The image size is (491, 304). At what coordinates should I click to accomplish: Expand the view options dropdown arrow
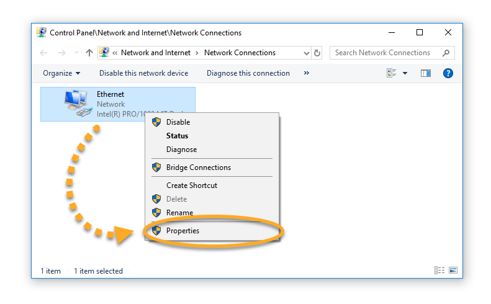pyautogui.click(x=405, y=73)
